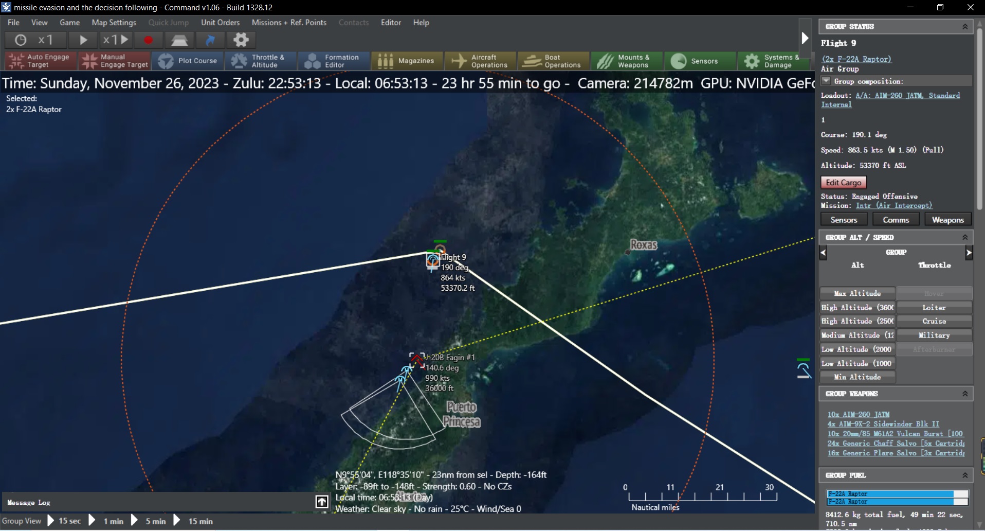The height and width of the screenshot is (531, 985).
Task: Collapse the side panel with white arrow
Action: pyautogui.click(x=805, y=38)
